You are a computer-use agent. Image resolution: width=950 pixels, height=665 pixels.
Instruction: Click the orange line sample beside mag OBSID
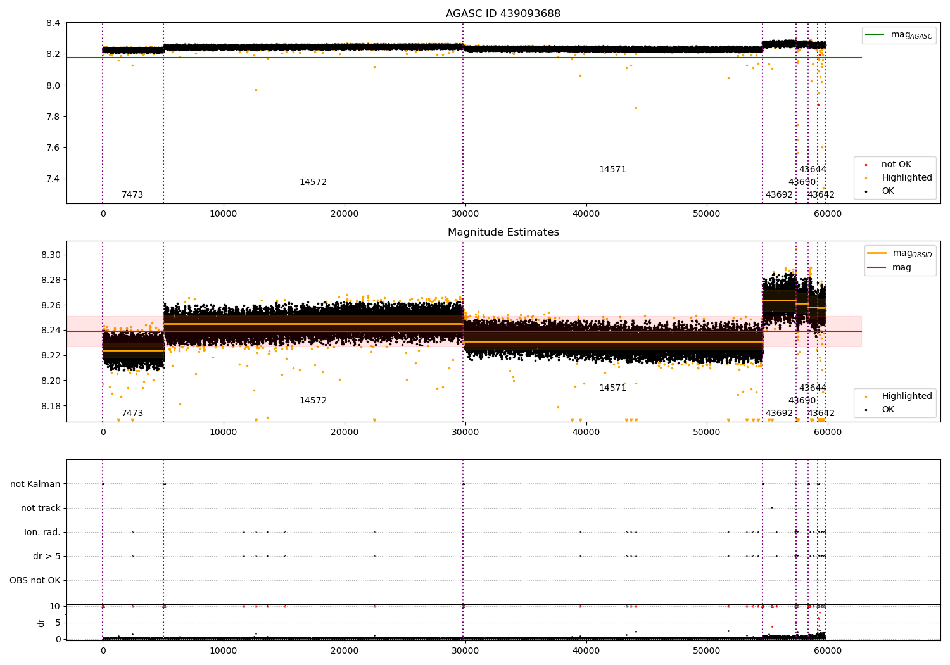[877, 253]
